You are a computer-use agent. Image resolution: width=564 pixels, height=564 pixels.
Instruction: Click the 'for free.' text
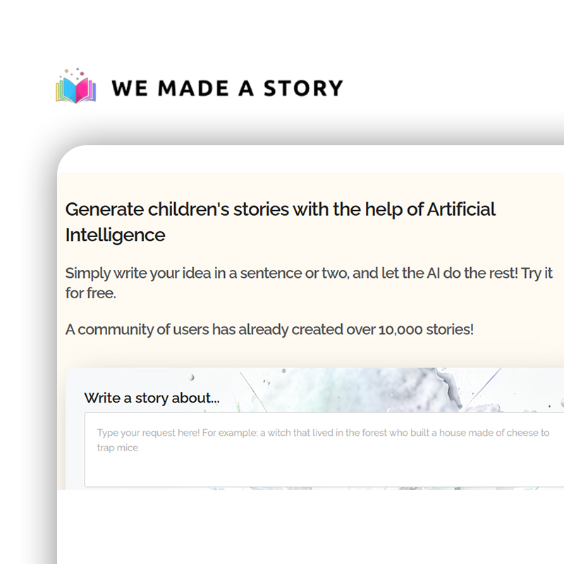[90, 293]
